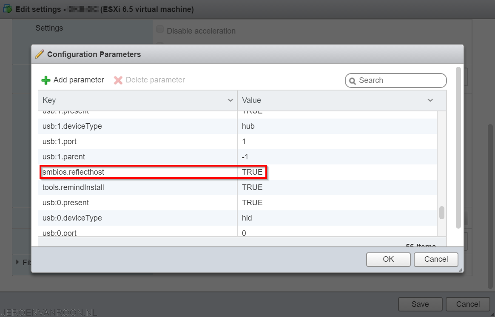
Task: Open the Key column dropdown arrow
Action: 230,100
